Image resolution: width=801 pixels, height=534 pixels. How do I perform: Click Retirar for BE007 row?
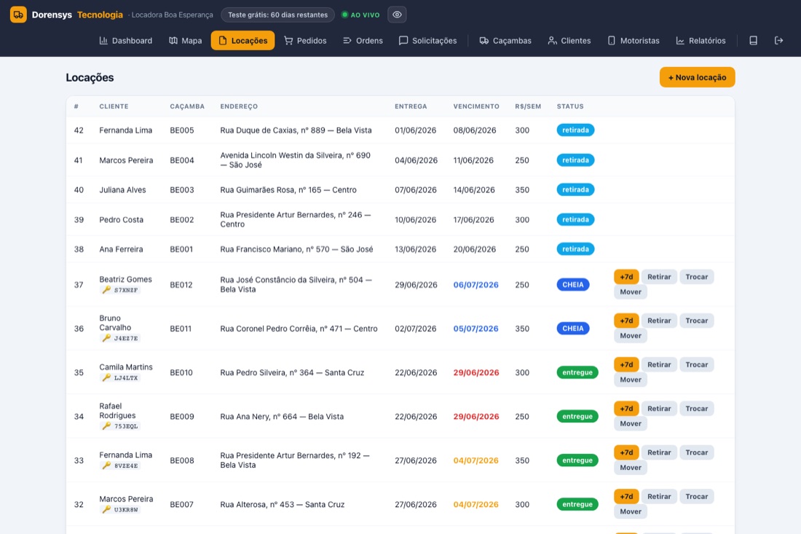point(659,496)
